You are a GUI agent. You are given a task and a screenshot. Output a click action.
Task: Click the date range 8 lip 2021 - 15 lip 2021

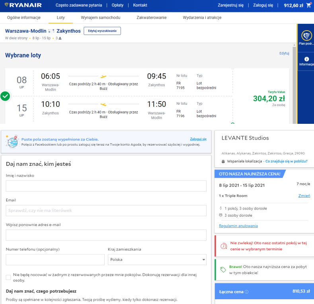click(x=242, y=185)
